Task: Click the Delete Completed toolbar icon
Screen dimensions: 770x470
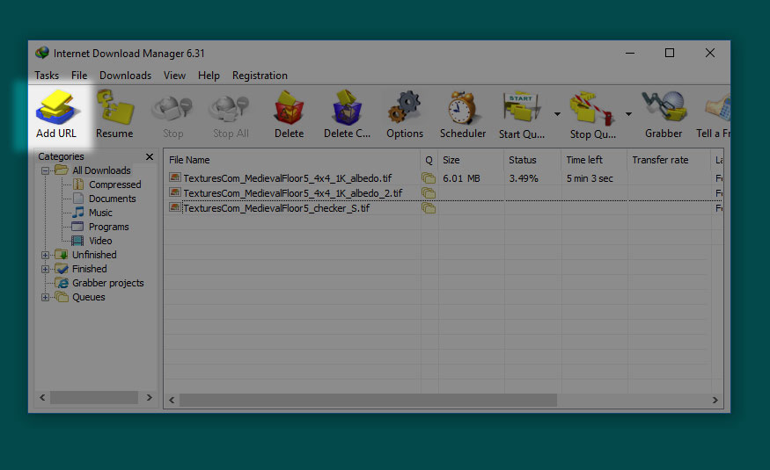Action: 347,107
